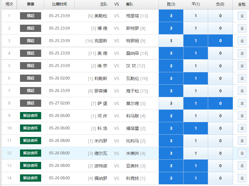Viewport: 249px width, 186px height.
Task: Click 全 button for match 4 row
Action: [x=242, y=53]
